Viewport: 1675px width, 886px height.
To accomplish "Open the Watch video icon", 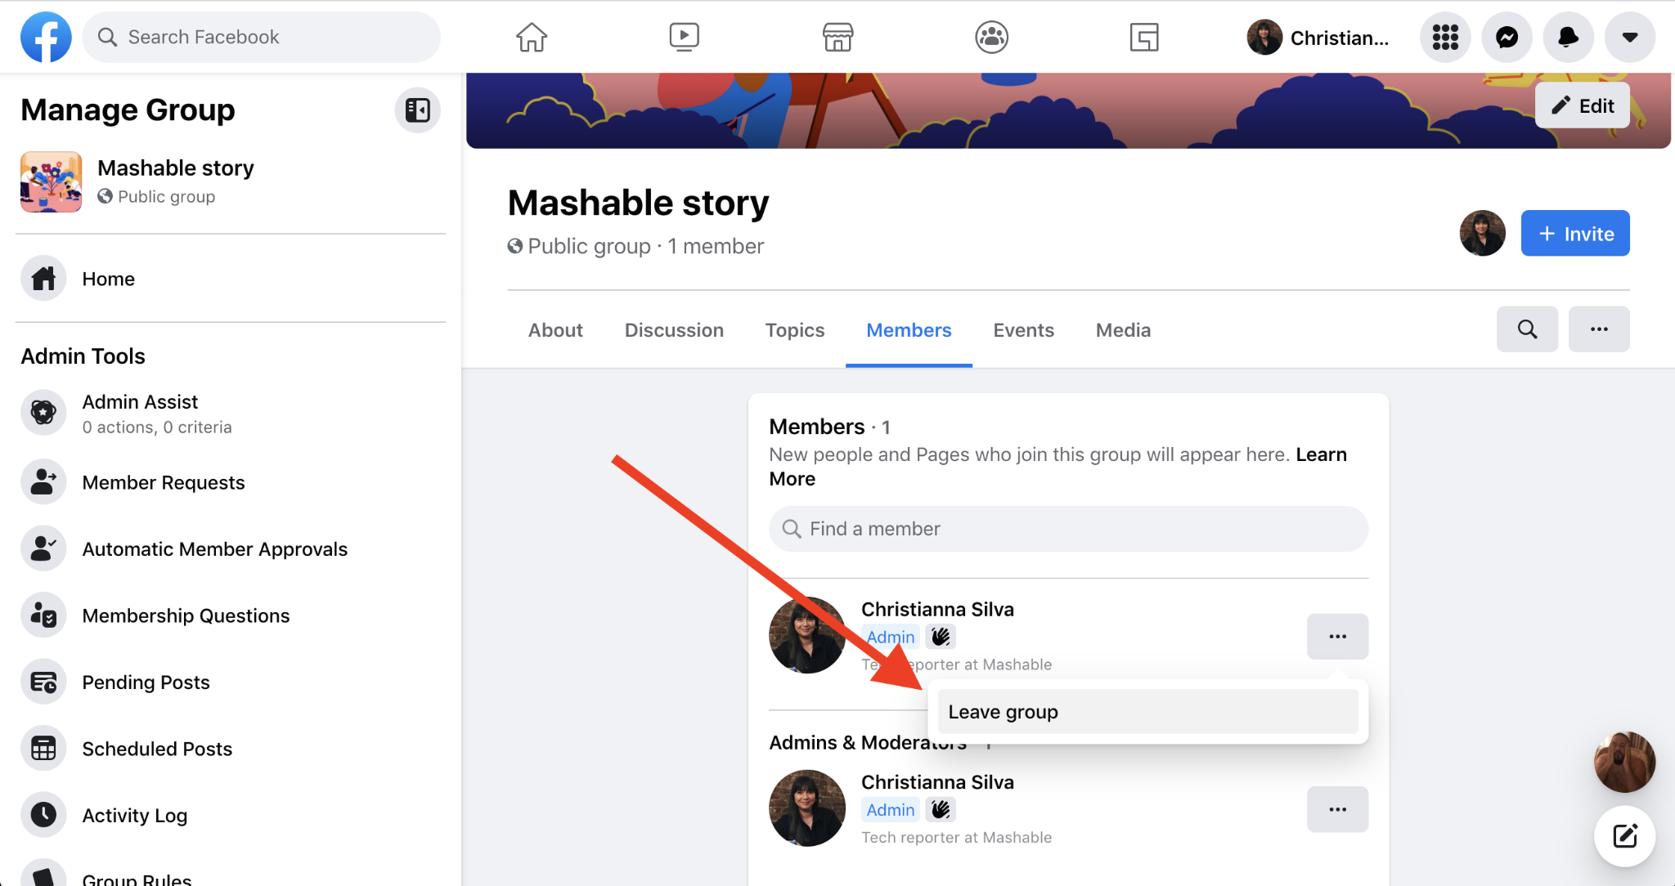I will coord(684,37).
